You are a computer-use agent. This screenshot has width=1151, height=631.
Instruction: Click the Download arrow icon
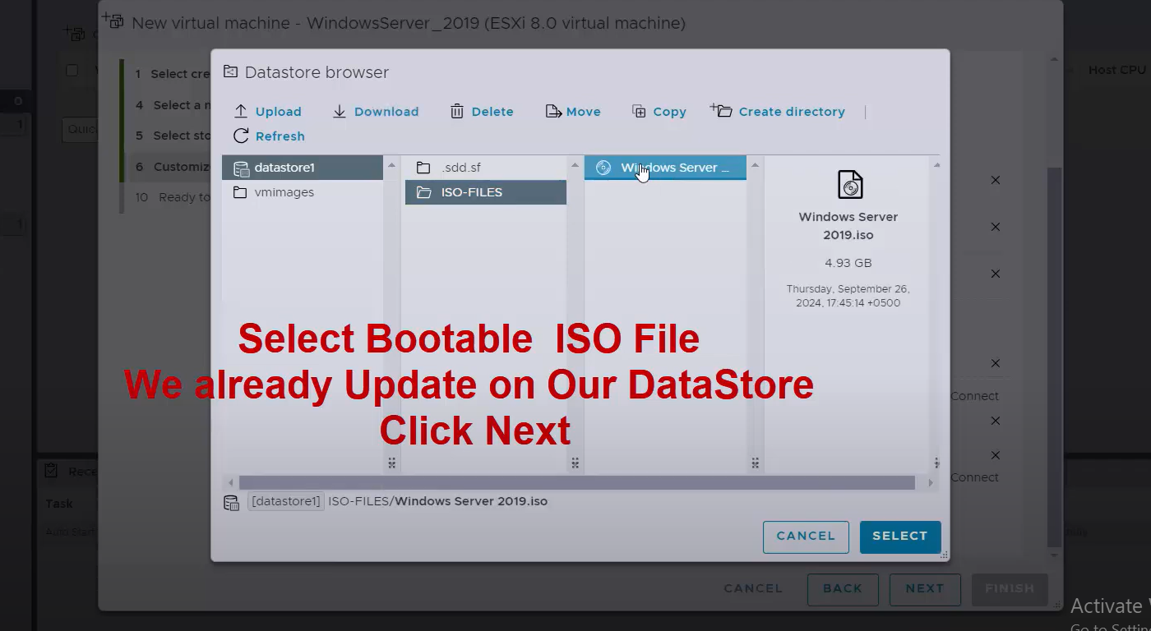(340, 112)
